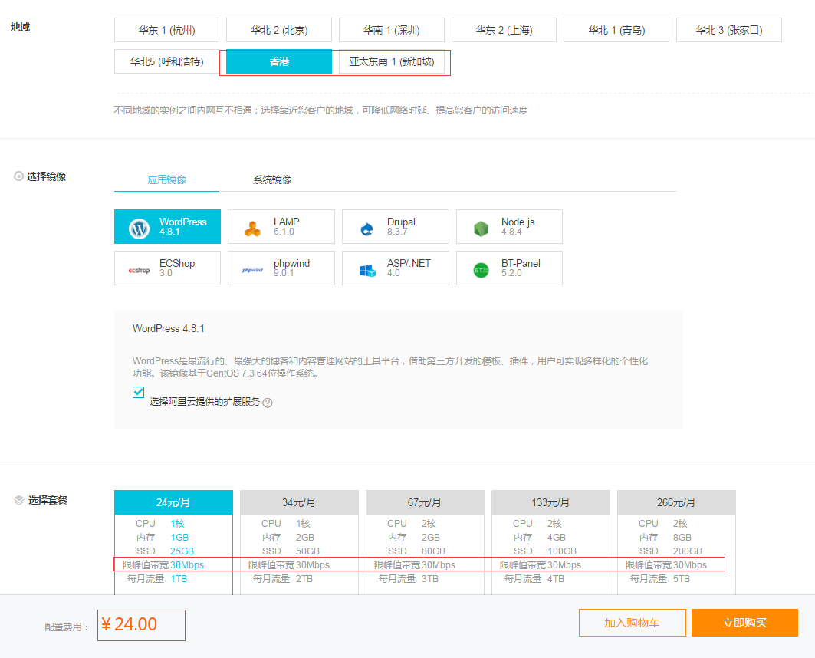
Task: Choose the ECShop 3.0 image icon
Action: coord(140,269)
